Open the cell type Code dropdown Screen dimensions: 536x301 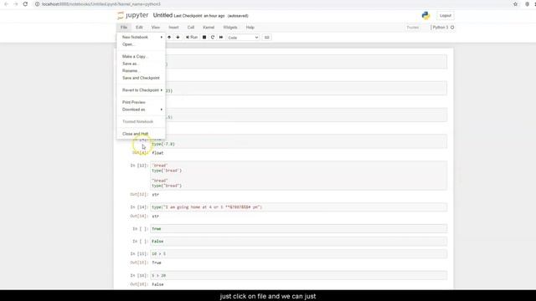[243, 38]
